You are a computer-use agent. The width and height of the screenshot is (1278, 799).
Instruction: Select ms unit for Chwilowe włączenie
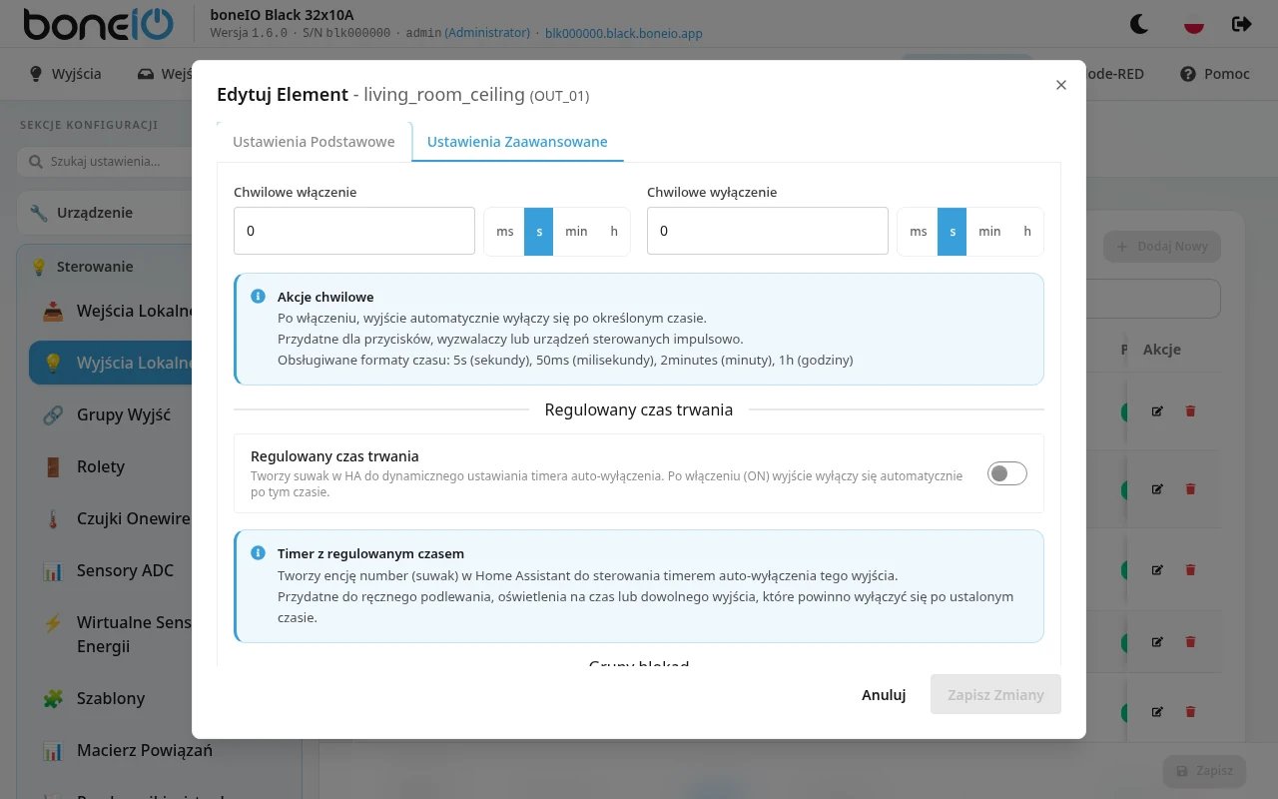(x=505, y=232)
